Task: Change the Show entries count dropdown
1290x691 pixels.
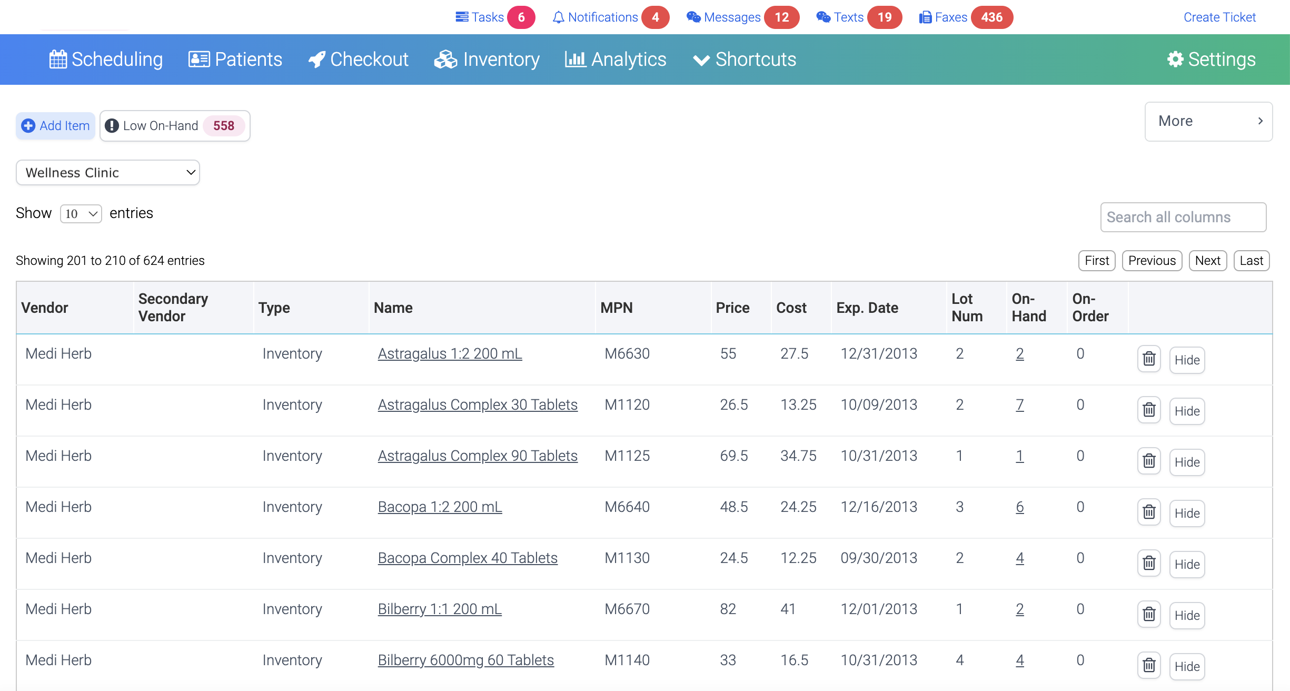Action: click(x=81, y=213)
